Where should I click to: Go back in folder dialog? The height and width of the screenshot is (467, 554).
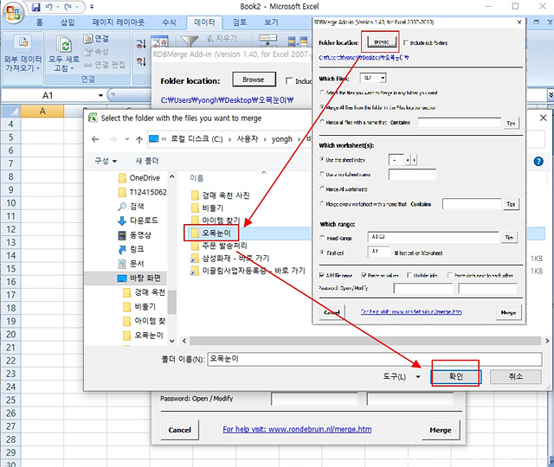(x=95, y=139)
